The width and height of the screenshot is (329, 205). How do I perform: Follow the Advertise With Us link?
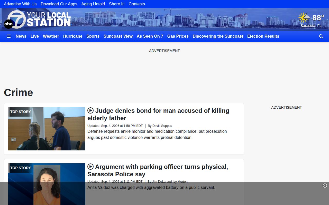point(20,4)
